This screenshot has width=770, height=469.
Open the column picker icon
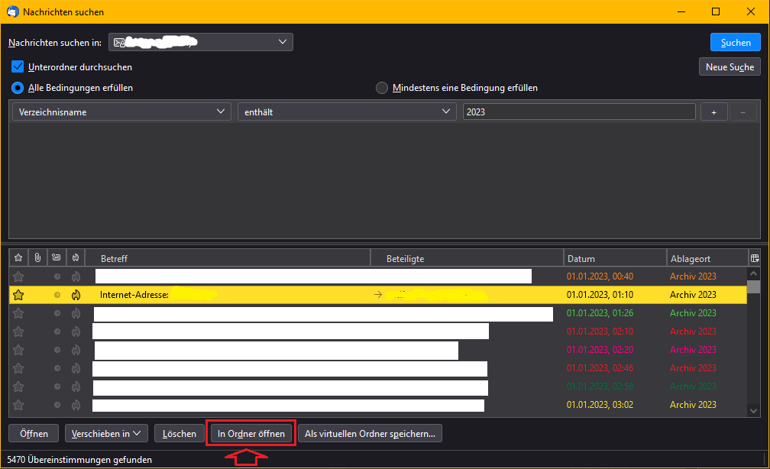(x=755, y=258)
